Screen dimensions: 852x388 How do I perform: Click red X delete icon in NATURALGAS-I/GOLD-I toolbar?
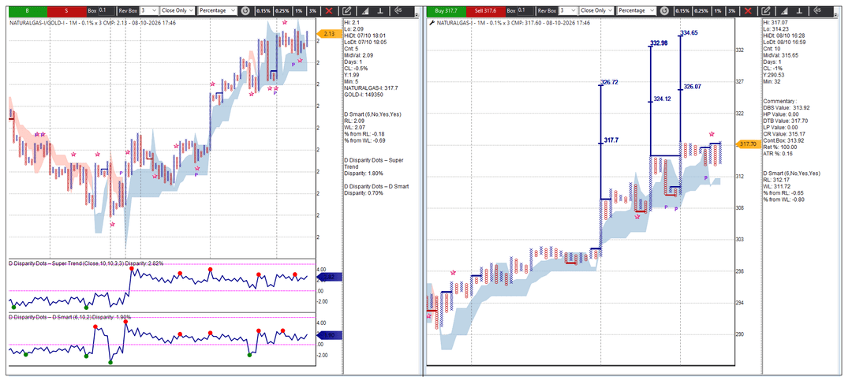tap(329, 10)
